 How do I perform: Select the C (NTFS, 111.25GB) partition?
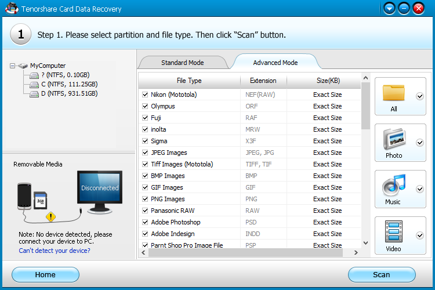[70, 84]
